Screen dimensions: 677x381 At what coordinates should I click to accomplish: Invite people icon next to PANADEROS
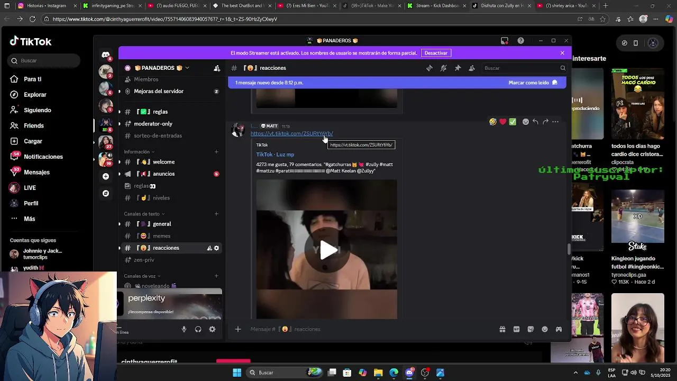[x=217, y=68]
